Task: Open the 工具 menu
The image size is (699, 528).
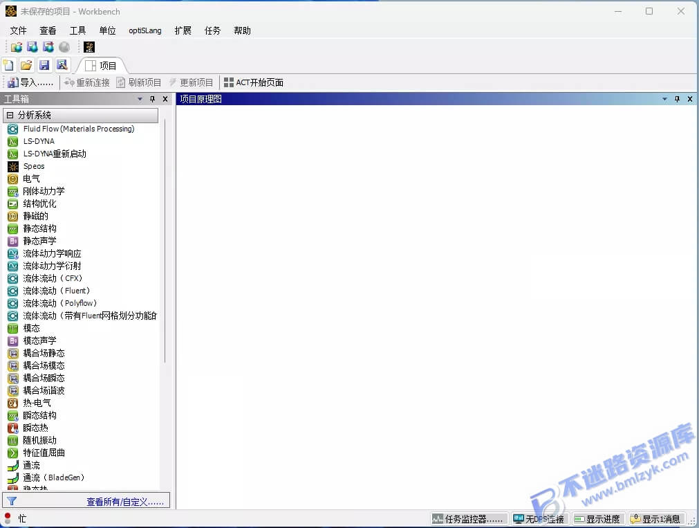Action: (77, 30)
